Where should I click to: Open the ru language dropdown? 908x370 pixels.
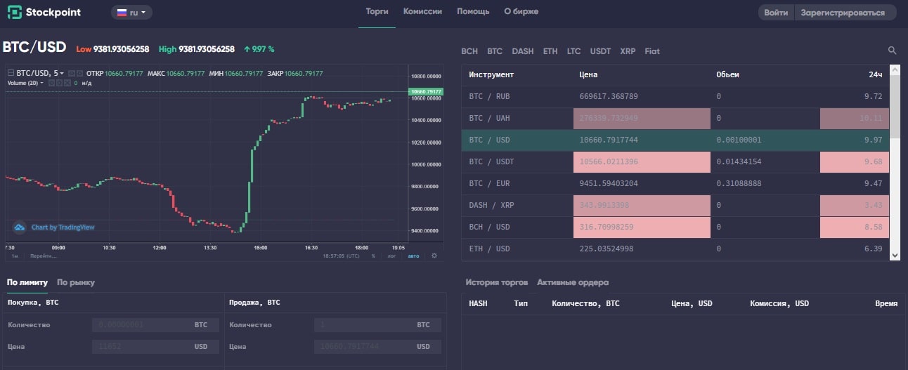click(x=131, y=13)
